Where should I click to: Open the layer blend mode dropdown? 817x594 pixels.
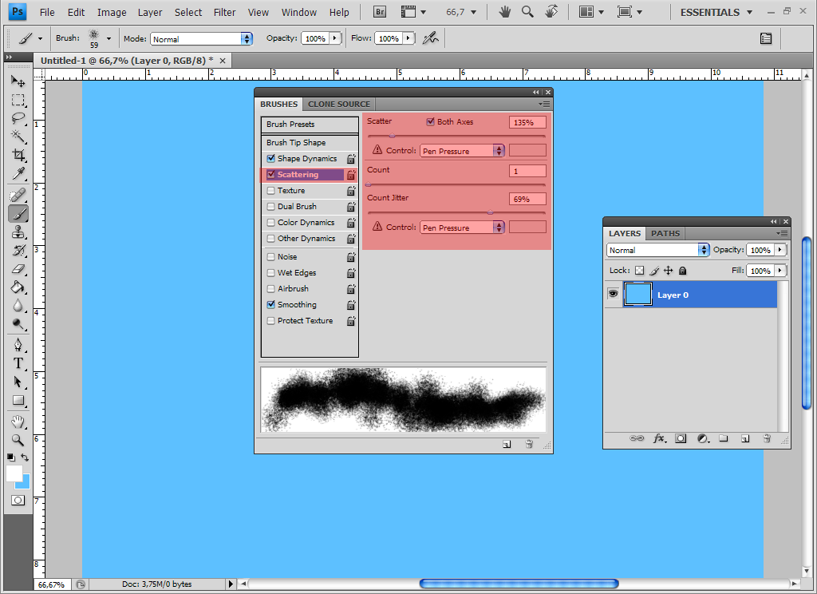click(658, 250)
